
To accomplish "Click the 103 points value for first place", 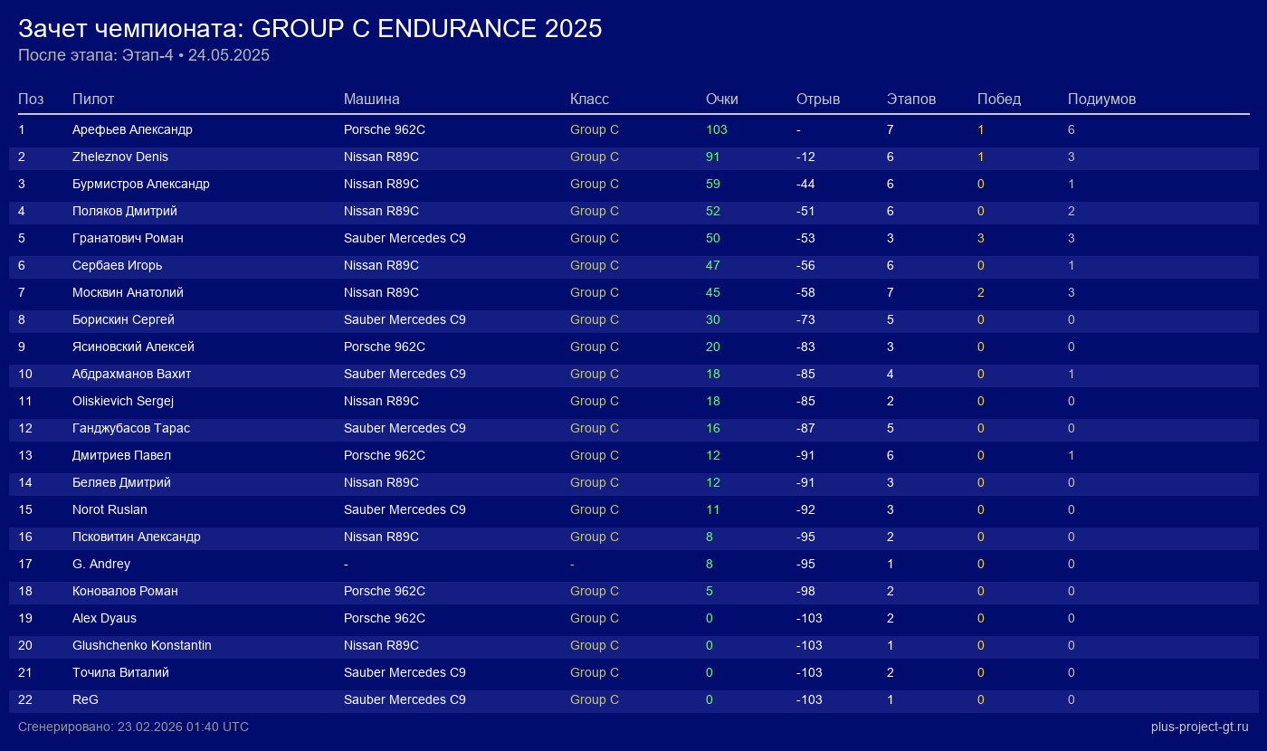I will click(x=716, y=129).
